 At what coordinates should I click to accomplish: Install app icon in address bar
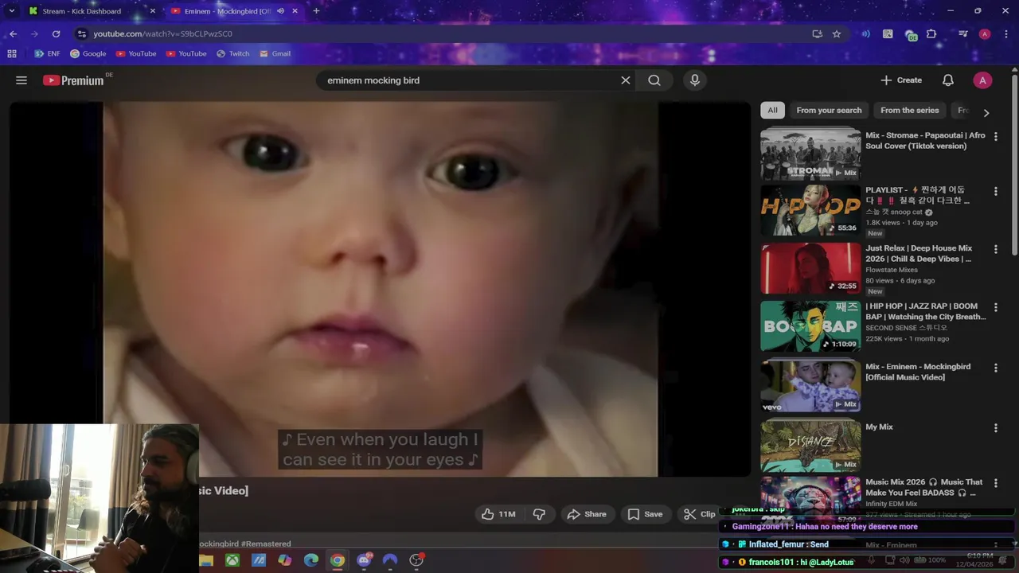818,34
